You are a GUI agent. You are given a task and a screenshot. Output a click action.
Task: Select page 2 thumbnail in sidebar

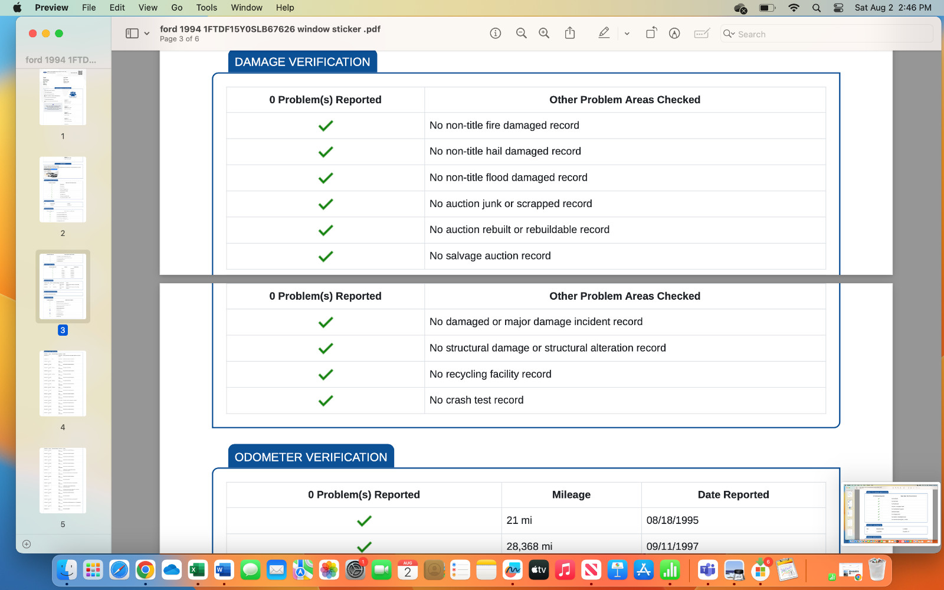tap(63, 189)
